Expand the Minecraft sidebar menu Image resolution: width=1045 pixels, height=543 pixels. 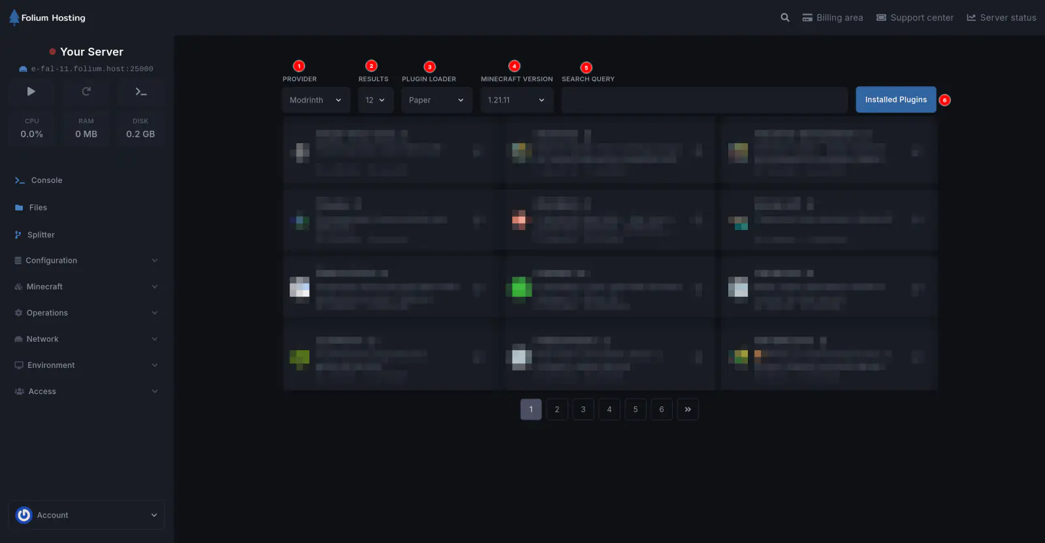pyautogui.click(x=86, y=287)
